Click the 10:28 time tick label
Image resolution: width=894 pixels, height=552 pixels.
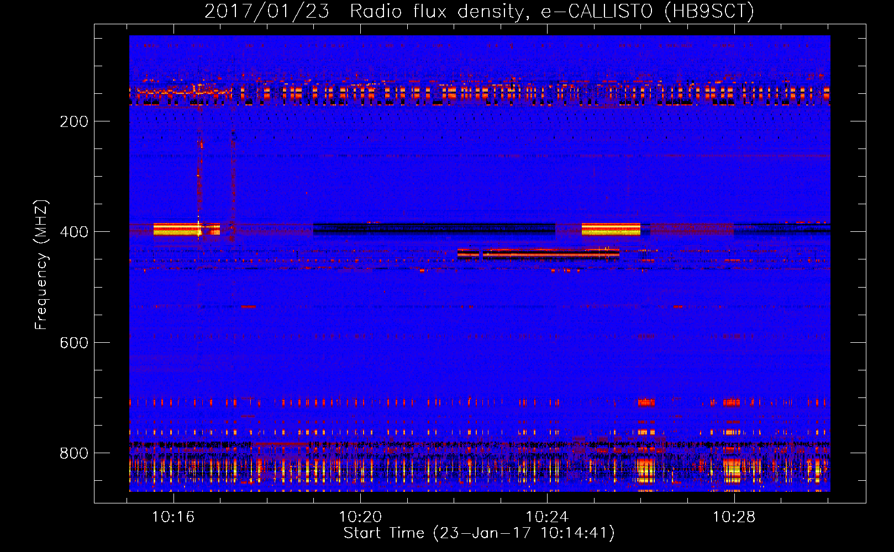click(x=734, y=517)
